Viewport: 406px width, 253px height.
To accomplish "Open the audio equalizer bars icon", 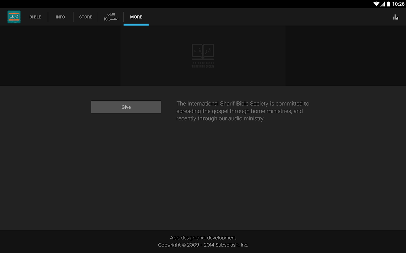I will pyautogui.click(x=396, y=17).
